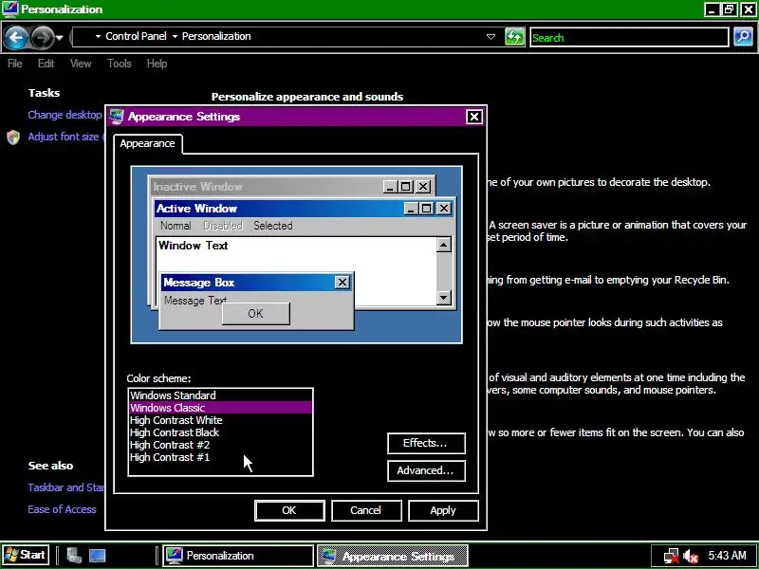Click the network tray icon with red X
The height and width of the screenshot is (569, 759).
[x=672, y=556]
